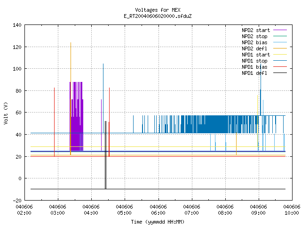Click the x-axis tick label 02:00
This screenshot has width=301, height=226.
(24, 213)
